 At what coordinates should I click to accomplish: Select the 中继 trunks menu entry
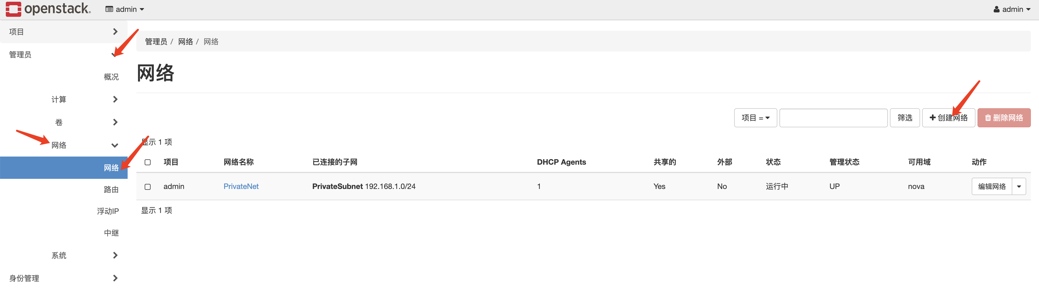(x=111, y=232)
